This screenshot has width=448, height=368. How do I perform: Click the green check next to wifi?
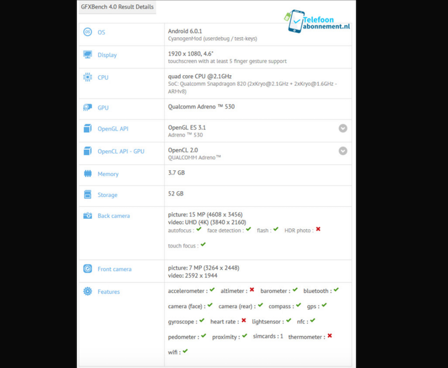[x=185, y=351]
